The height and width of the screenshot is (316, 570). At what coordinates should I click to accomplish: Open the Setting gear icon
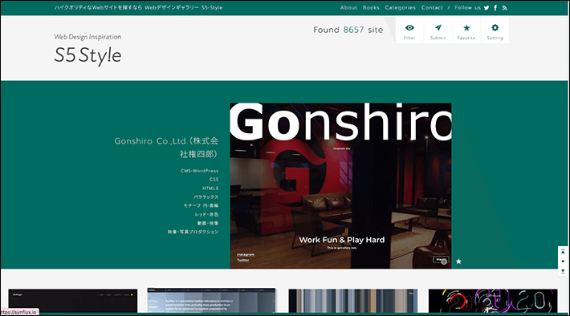coord(495,30)
